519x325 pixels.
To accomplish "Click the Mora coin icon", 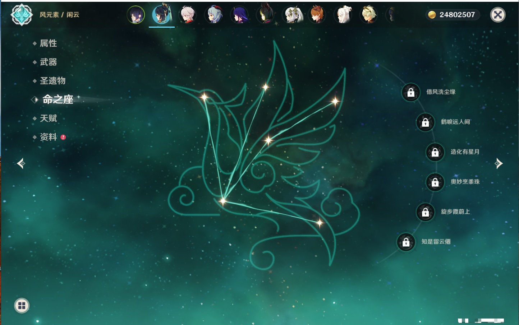I will (x=432, y=15).
